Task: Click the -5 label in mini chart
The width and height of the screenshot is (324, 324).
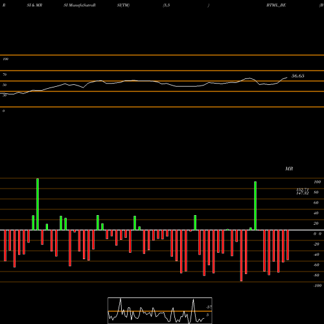Action: (x=209, y=307)
